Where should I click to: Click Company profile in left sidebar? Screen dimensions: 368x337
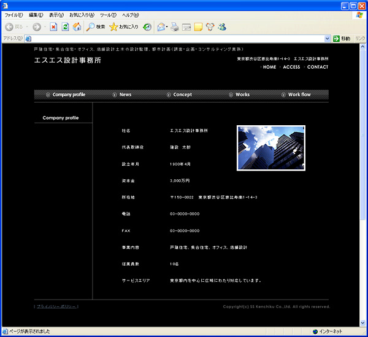61,118
